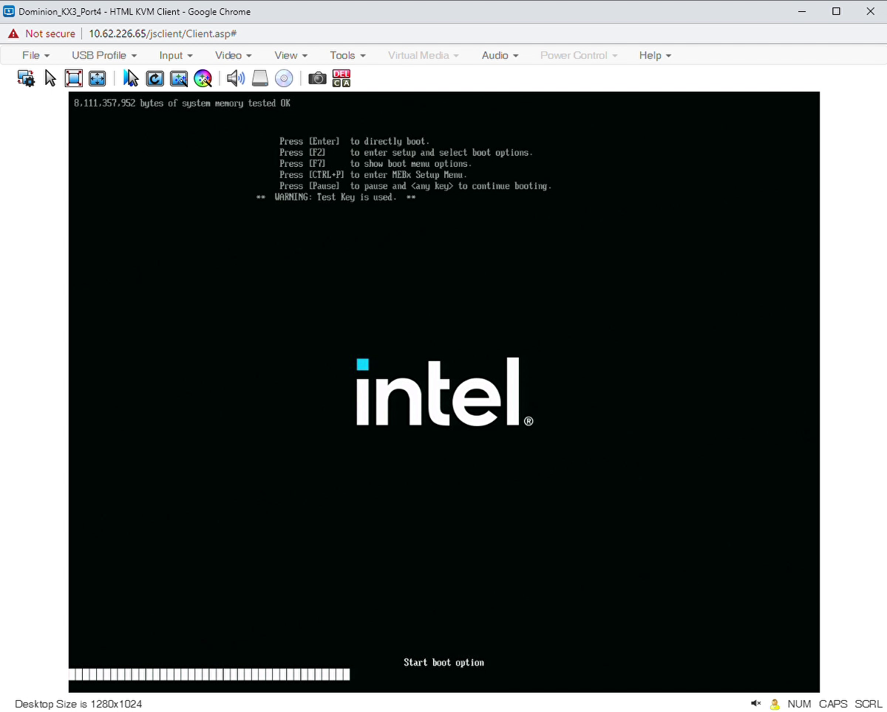Open the View dropdown menu

tap(290, 55)
